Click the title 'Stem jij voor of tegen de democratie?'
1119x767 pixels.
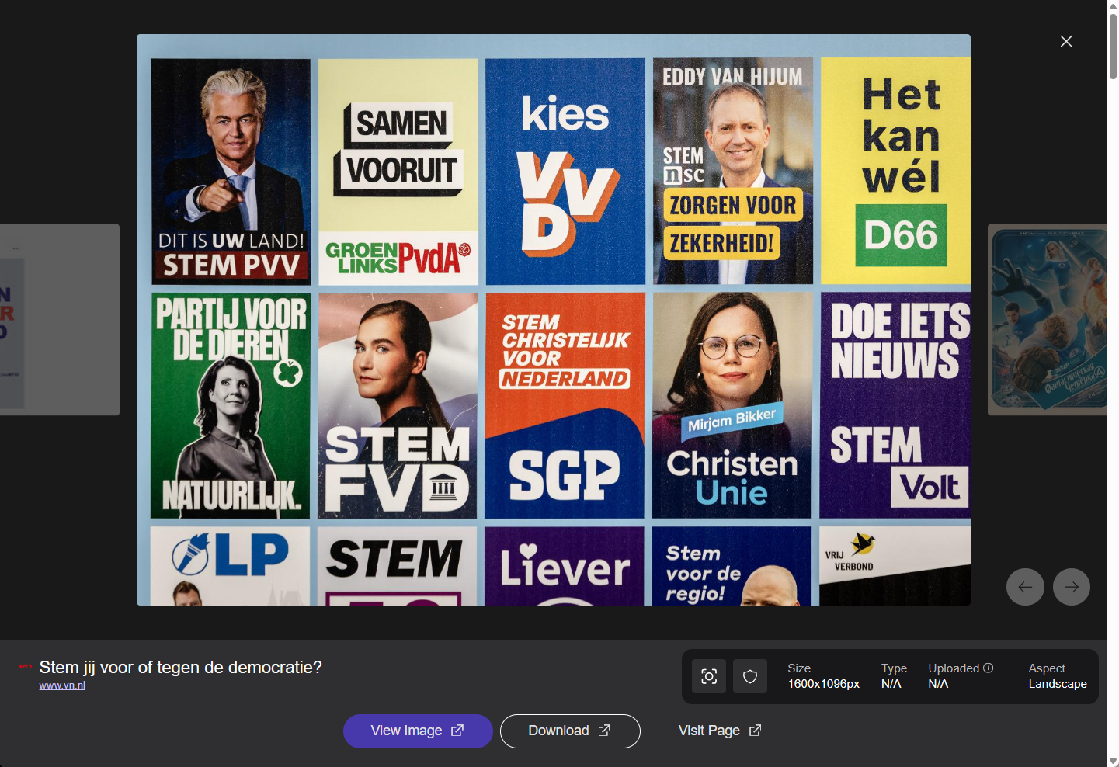coord(180,667)
